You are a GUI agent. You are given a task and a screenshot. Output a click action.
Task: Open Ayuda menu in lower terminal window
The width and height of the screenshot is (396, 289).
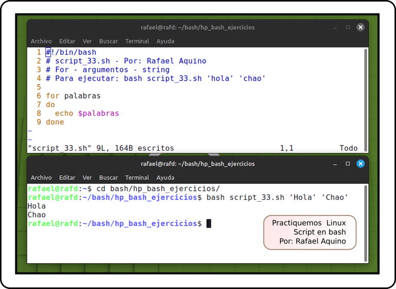tap(165, 178)
